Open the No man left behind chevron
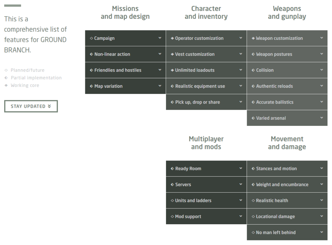The image size is (332, 245). pyautogui.click(x=322, y=232)
